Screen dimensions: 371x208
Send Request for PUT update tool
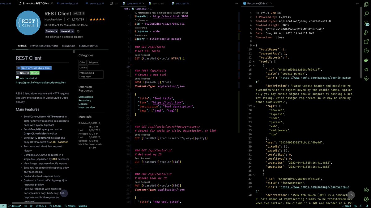pos(142,182)
